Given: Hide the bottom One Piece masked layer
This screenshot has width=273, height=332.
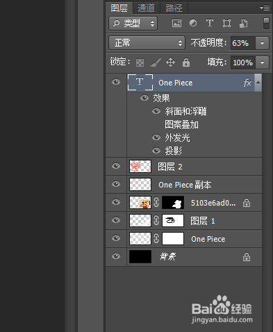Looking at the screenshot, I should pyautogui.click(x=116, y=238).
